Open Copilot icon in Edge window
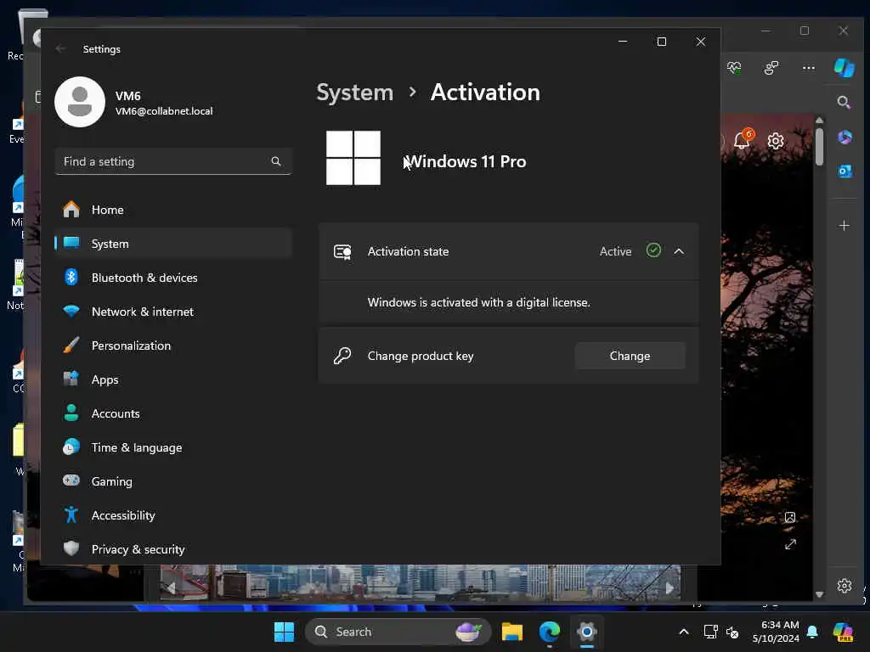Image resolution: width=870 pixels, height=652 pixels. pyautogui.click(x=844, y=68)
